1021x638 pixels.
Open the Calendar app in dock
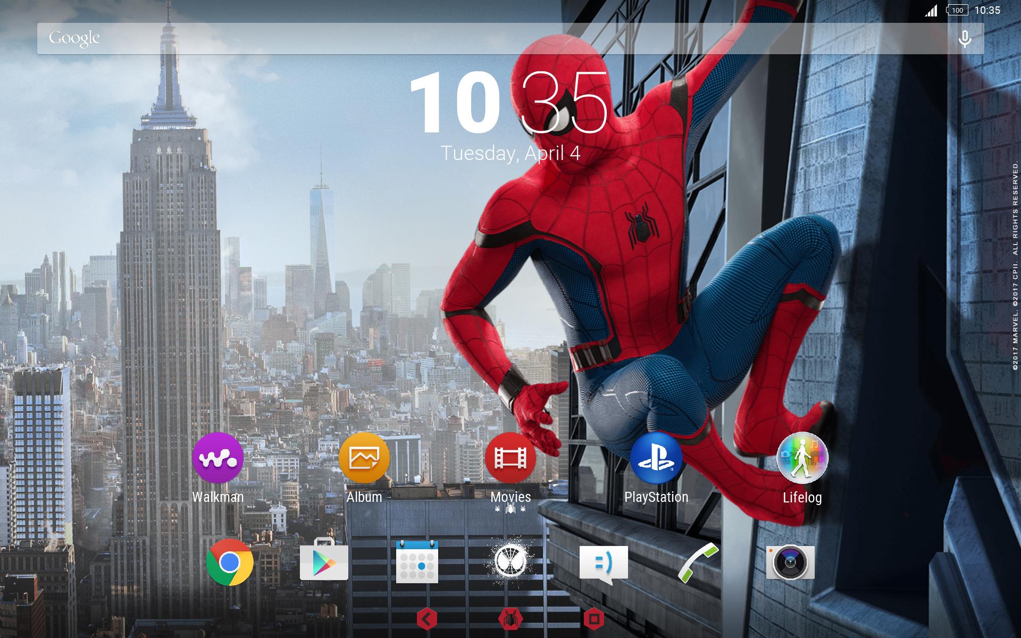(417, 563)
